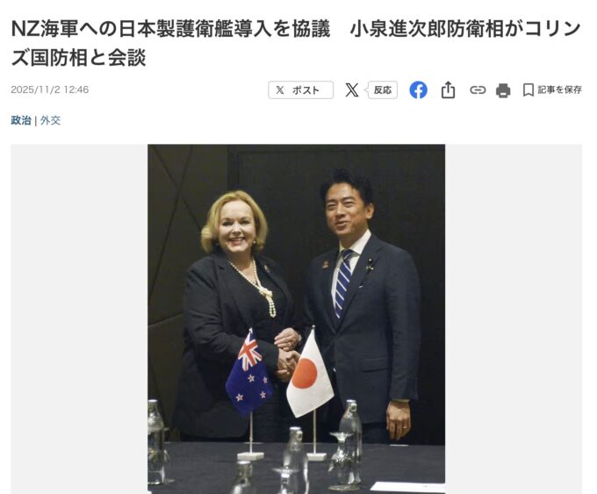
Task: Post this article with the ポスト button
Action: pyautogui.click(x=301, y=90)
